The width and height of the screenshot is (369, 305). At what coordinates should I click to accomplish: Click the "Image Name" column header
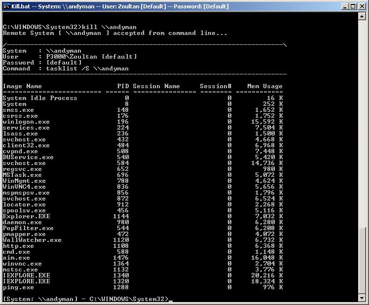coord(22,86)
